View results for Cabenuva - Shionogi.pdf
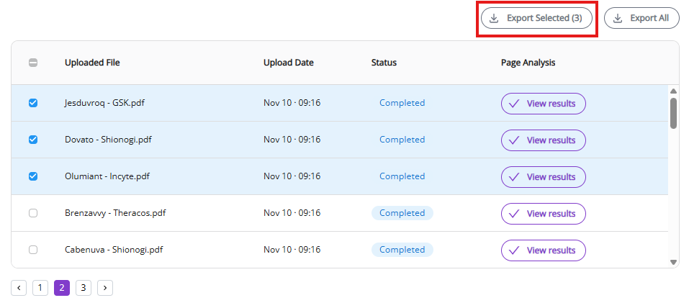 (543, 250)
